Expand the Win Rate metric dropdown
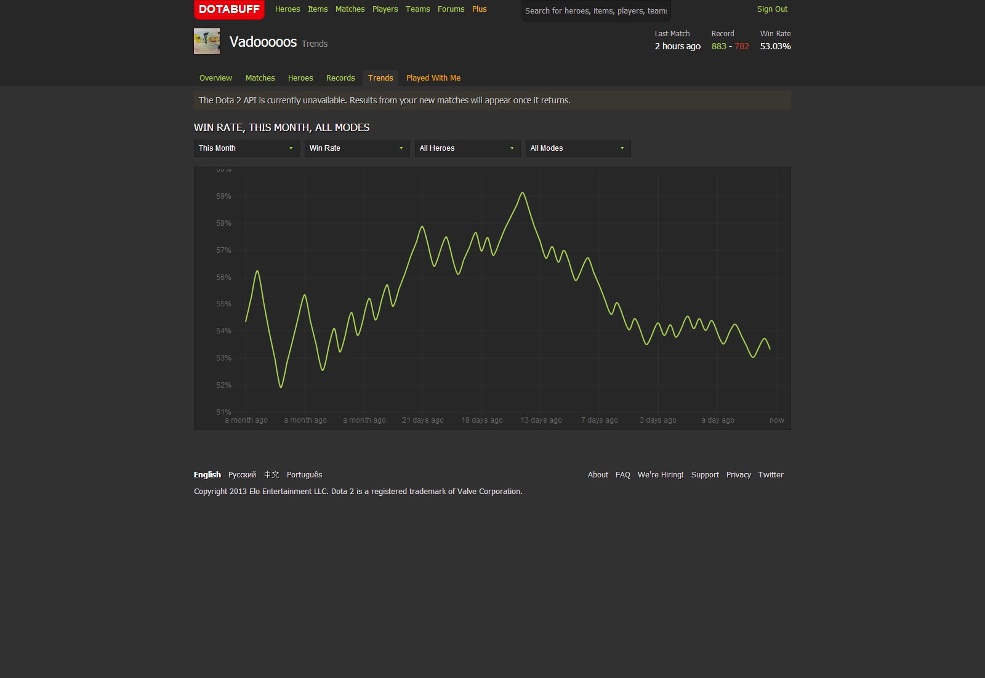985x678 pixels. pos(357,148)
